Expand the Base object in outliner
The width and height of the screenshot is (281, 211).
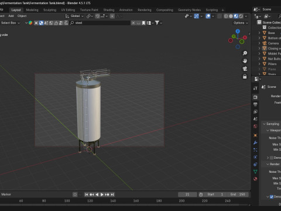click(259, 33)
